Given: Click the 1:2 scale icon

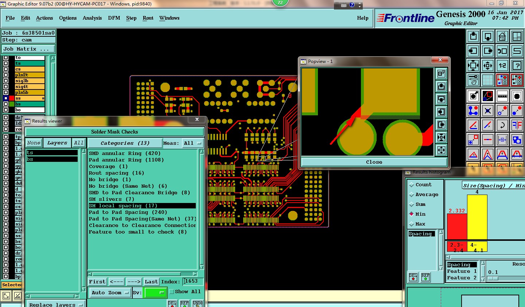Looking at the screenshot, I should click(x=502, y=65).
